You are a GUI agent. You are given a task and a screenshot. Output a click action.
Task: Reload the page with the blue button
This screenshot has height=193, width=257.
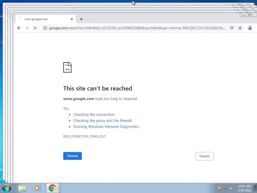(x=73, y=156)
